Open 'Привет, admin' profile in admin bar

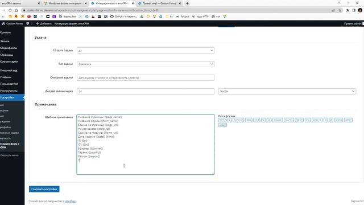click(x=353, y=23)
